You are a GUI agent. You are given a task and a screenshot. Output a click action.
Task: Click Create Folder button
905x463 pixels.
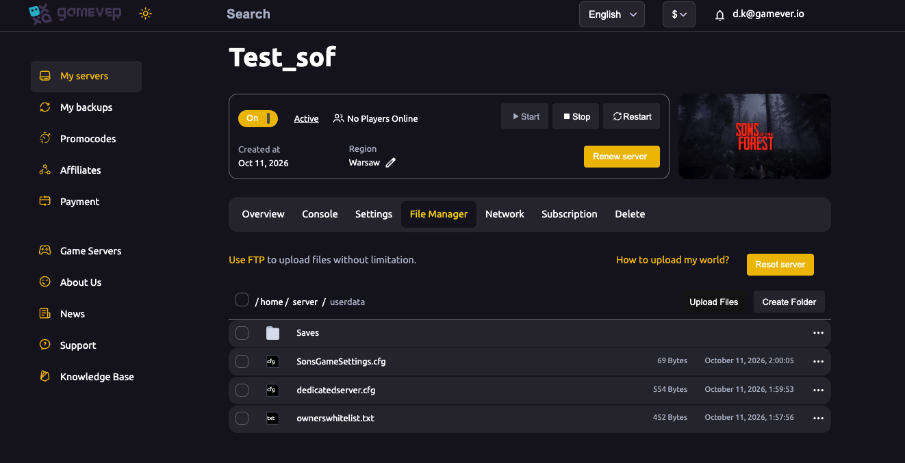click(789, 302)
